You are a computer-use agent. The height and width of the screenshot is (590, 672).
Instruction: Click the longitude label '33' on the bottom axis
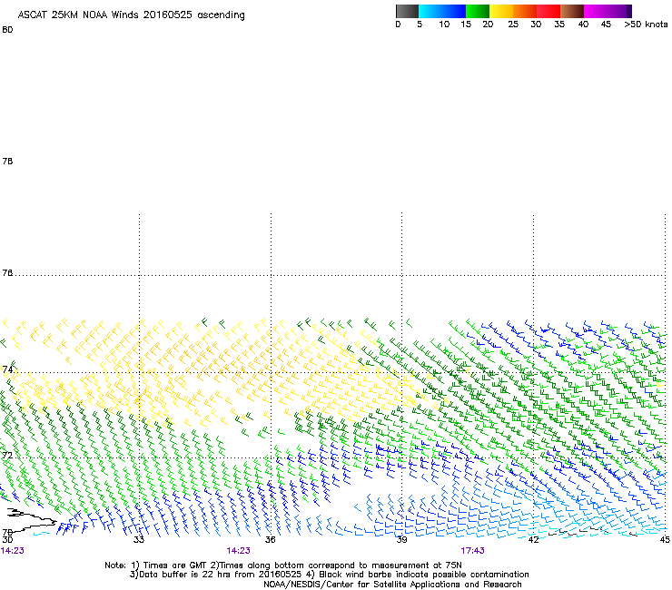139,539
